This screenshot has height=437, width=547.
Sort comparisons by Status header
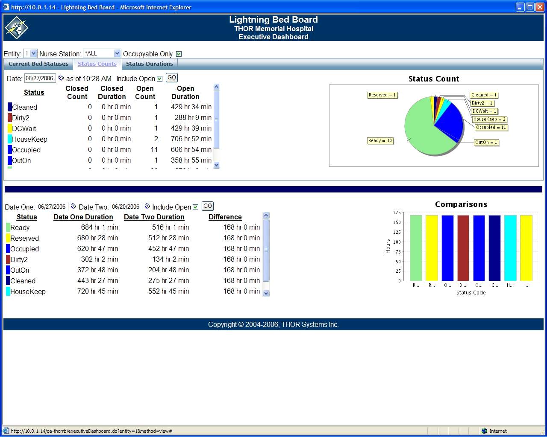tap(27, 217)
